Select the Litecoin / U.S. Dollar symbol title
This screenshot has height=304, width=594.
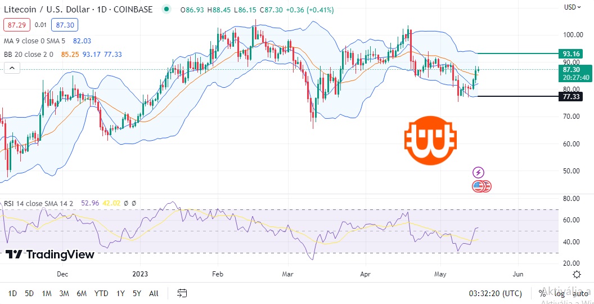[x=78, y=10]
